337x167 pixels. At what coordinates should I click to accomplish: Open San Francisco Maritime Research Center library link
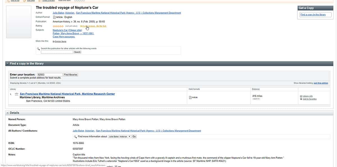click(67, 94)
